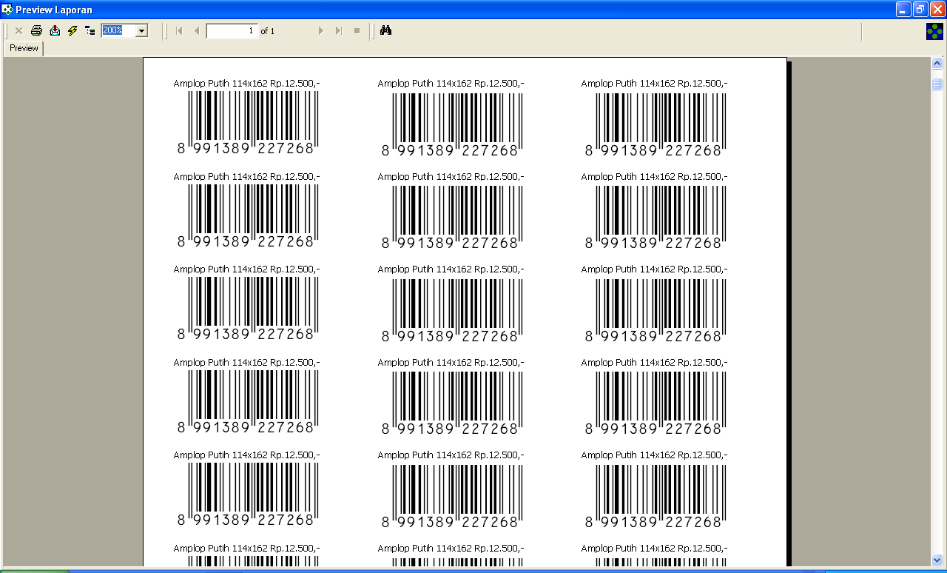
Task: Select the Preview tab
Action: (x=24, y=48)
